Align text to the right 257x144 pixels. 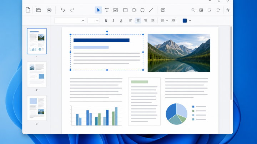145,21
